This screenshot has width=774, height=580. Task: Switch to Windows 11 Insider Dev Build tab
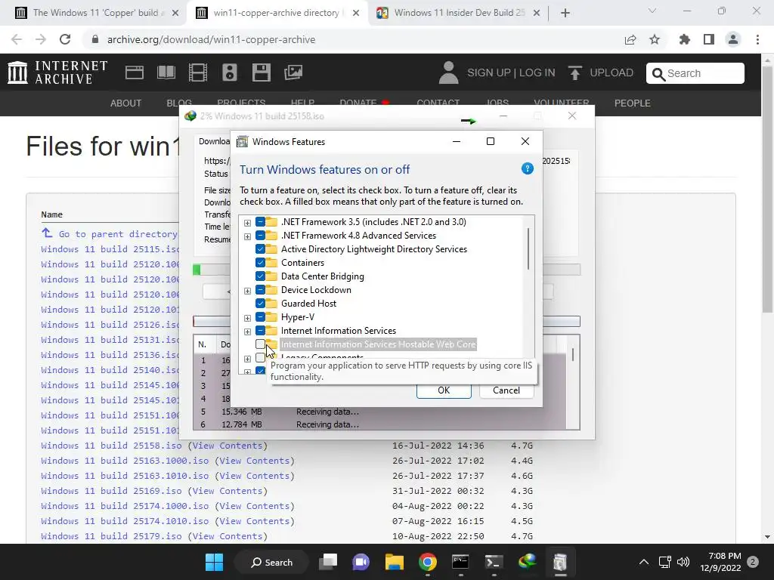pyautogui.click(x=459, y=13)
